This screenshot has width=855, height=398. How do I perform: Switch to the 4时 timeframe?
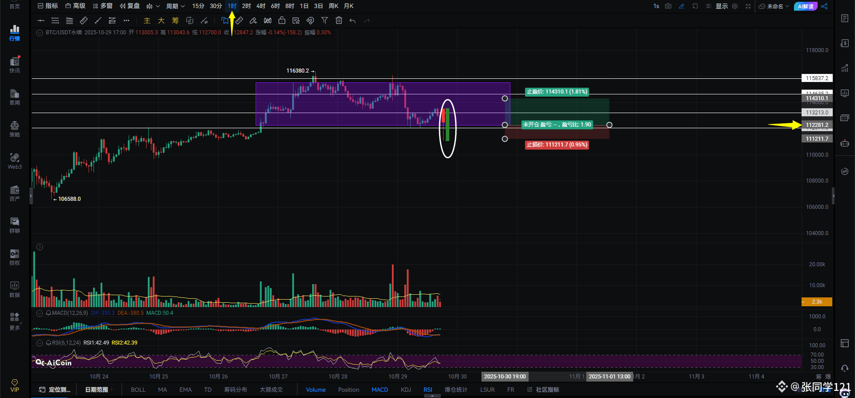point(261,6)
